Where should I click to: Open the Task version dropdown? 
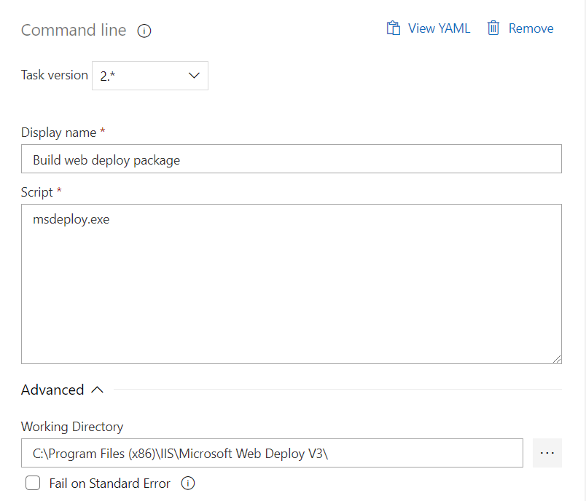150,76
